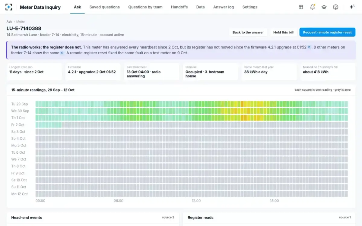
Task: Click the source 2 tag on Head-end events
Action: tap(168, 217)
